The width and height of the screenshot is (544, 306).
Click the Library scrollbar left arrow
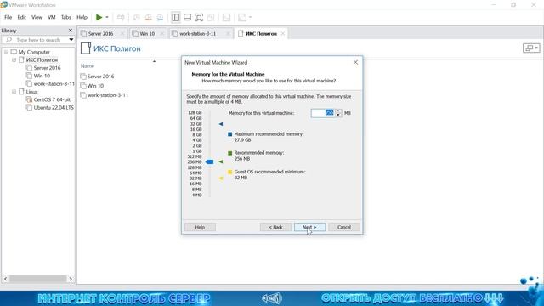coord(5,279)
